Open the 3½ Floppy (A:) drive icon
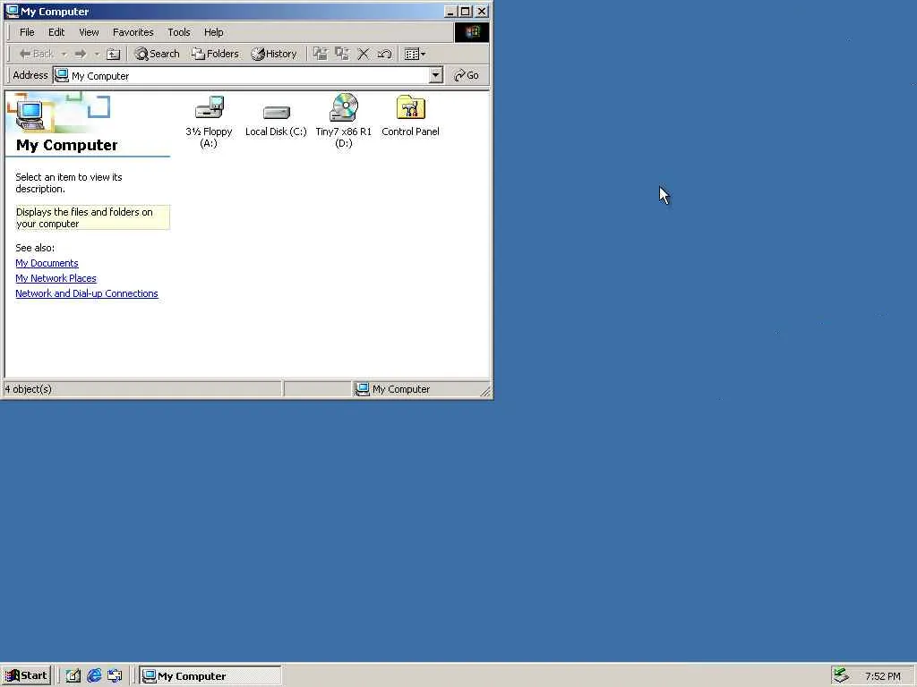 [x=209, y=122]
